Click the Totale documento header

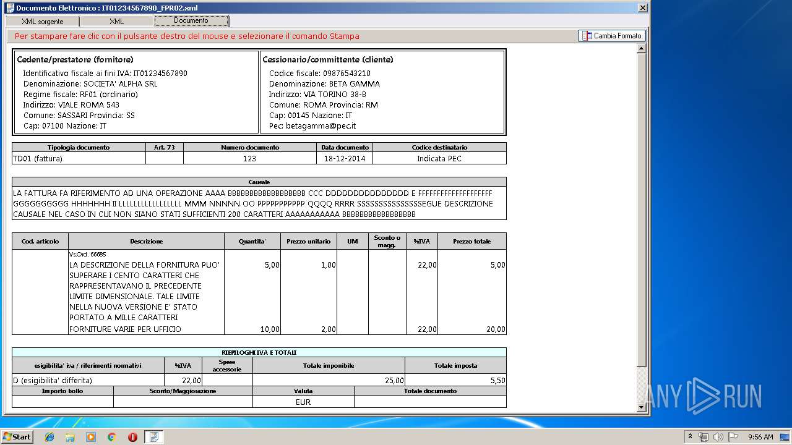click(x=430, y=391)
